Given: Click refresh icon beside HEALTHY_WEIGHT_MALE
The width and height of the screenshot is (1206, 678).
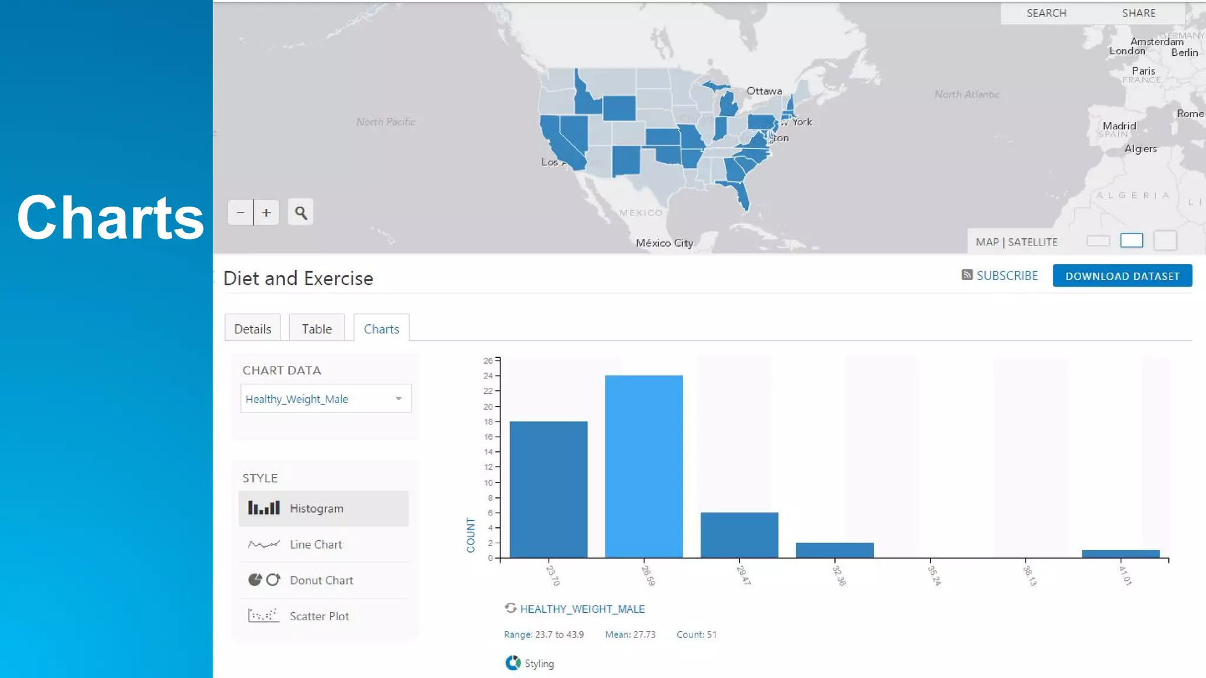Looking at the screenshot, I should [511, 608].
